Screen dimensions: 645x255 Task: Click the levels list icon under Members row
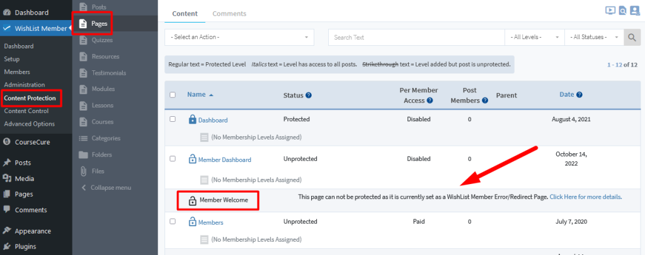[x=204, y=239]
